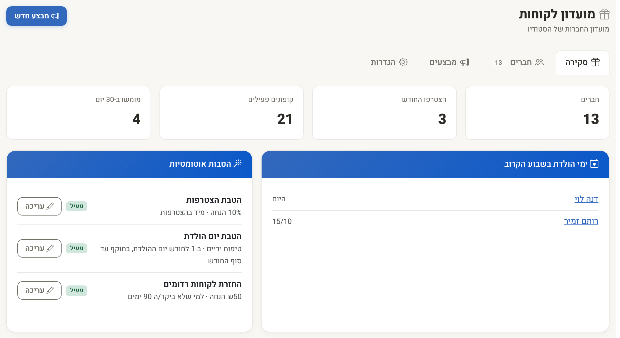Click the megaphone icon in מבצע חדש button
Image resolution: width=620 pixels, height=338 pixels.
[55, 16]
